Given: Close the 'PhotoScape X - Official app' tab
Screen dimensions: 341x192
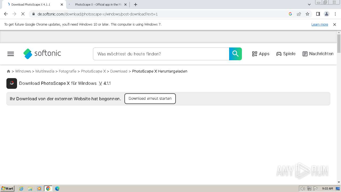Looking at the screenshot, I should 125,5.
